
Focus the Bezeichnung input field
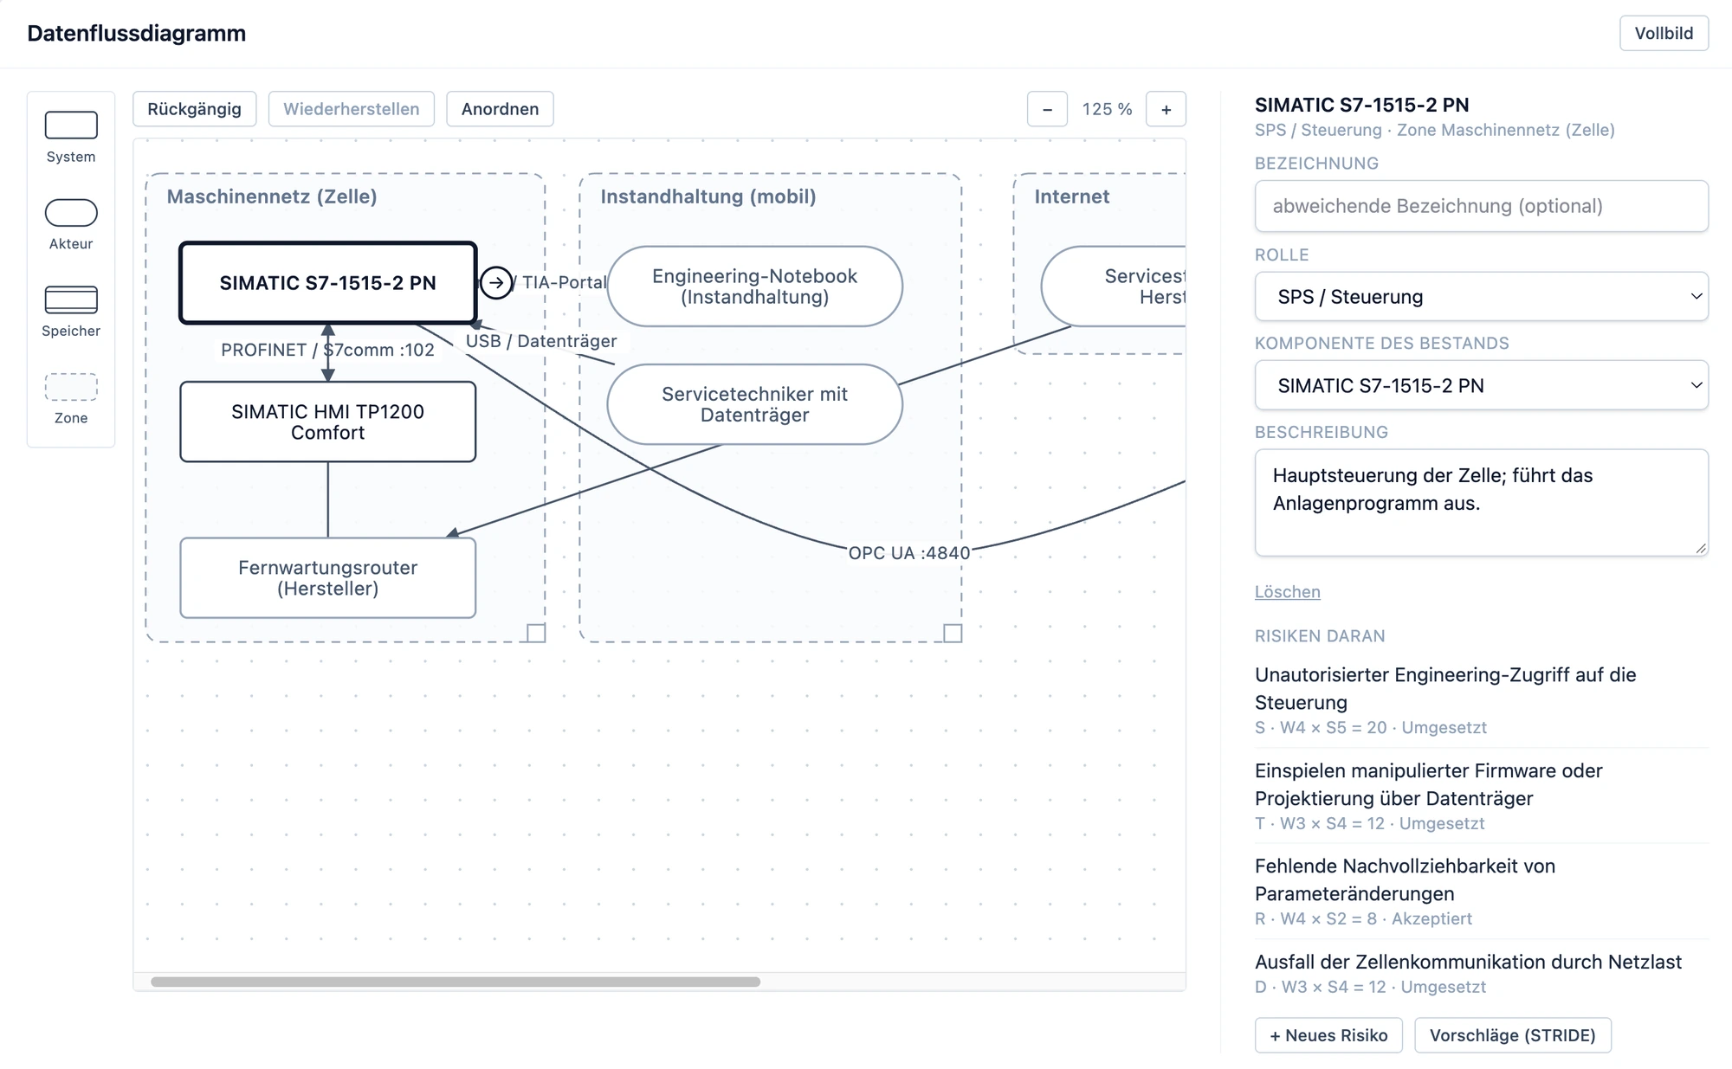(x=1481, y=206)
